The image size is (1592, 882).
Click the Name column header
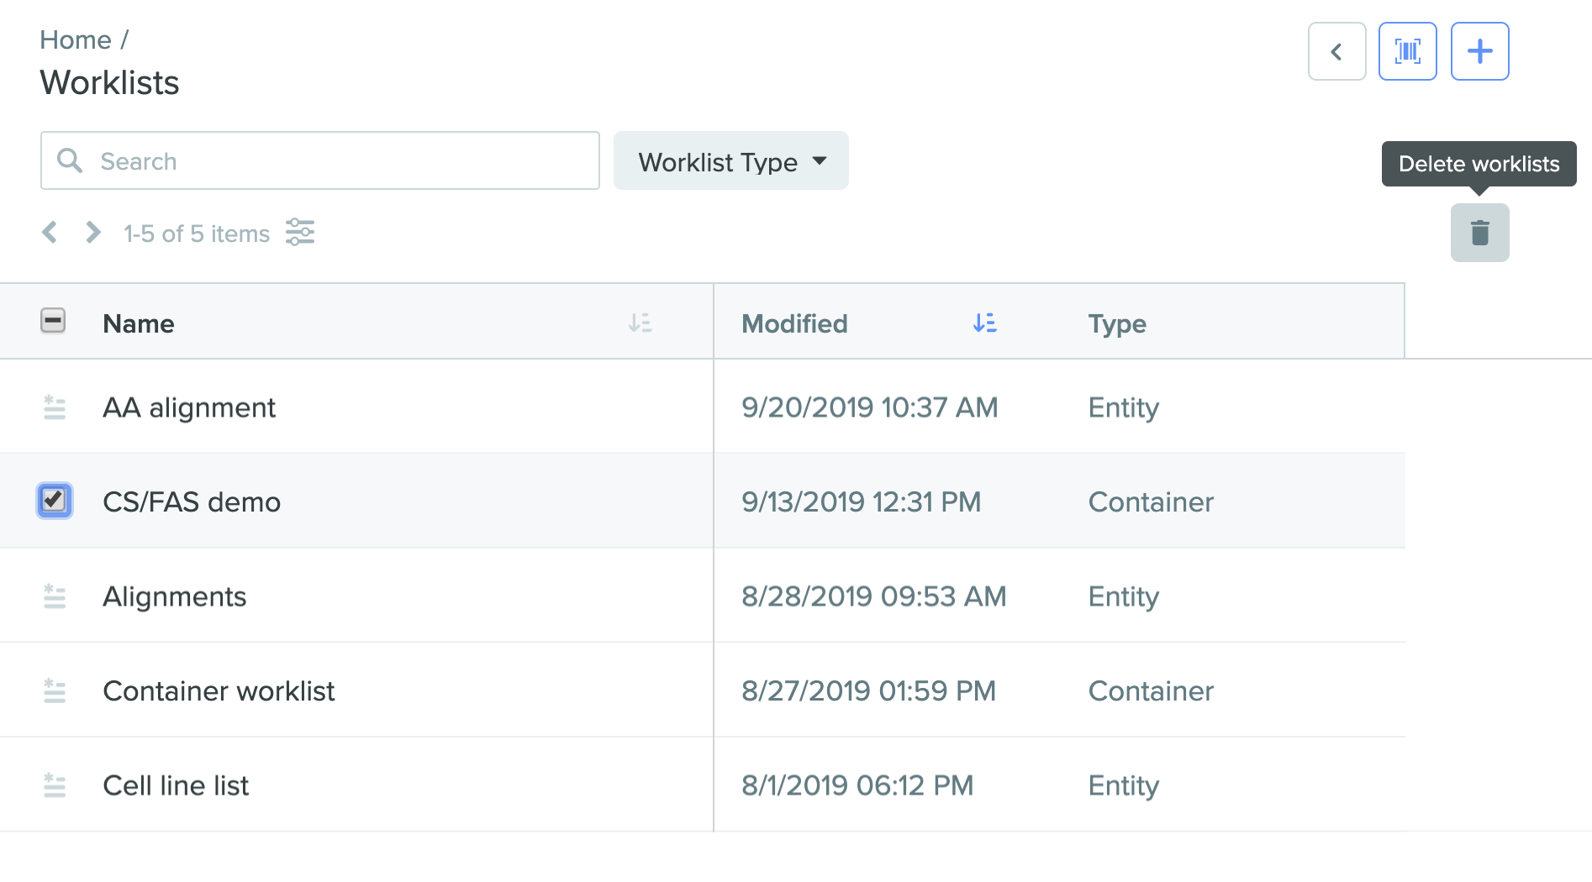click(139, 323)
